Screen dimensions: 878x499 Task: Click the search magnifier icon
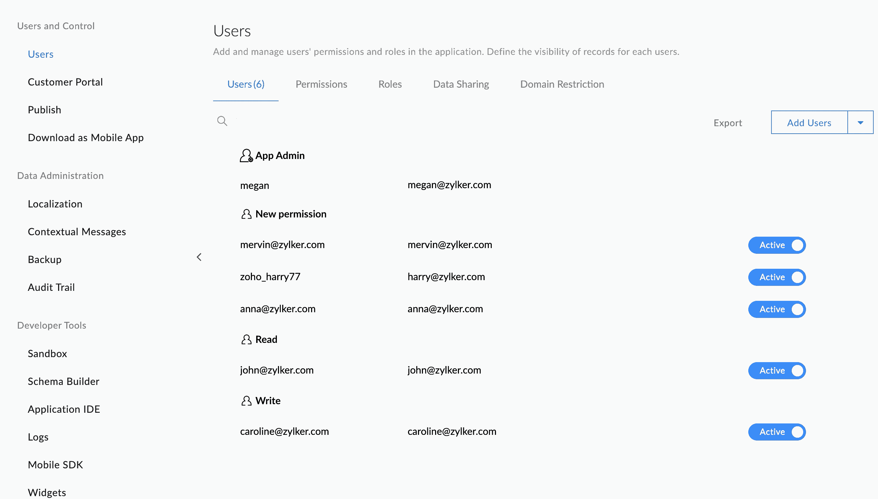coord(222,121)
